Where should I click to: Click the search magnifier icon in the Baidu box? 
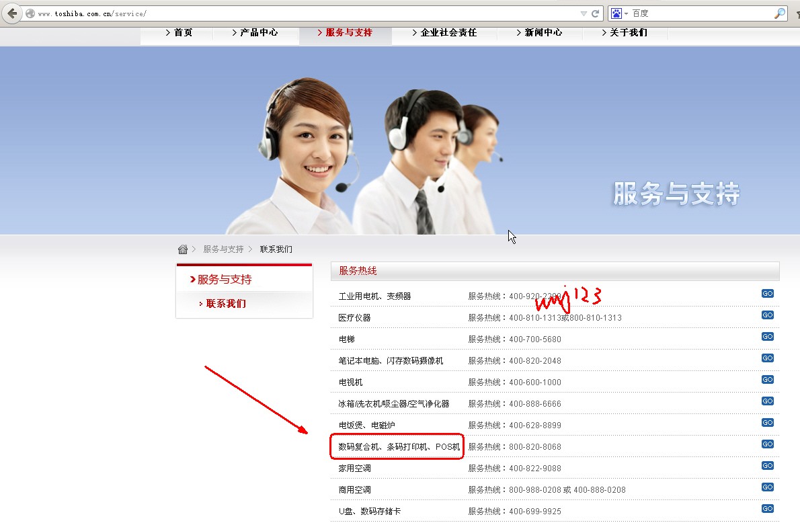point(780,13)
